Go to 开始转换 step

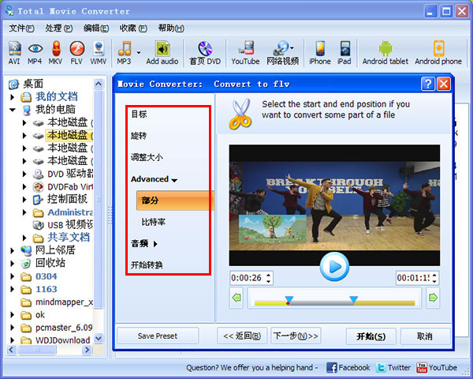[147, 265]
